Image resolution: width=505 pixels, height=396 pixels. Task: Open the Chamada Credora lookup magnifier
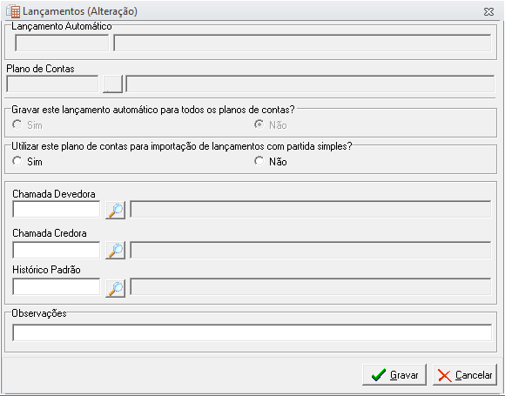pyautogui.click(x=115, y=251)
